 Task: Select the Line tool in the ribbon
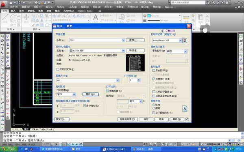pos(5,18)
